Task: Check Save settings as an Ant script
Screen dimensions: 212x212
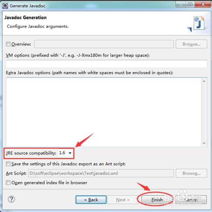Action: (8, 164)
